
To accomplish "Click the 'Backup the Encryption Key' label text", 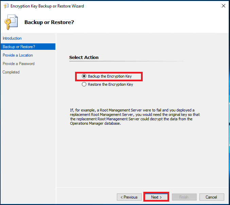I will click(110, 76).
